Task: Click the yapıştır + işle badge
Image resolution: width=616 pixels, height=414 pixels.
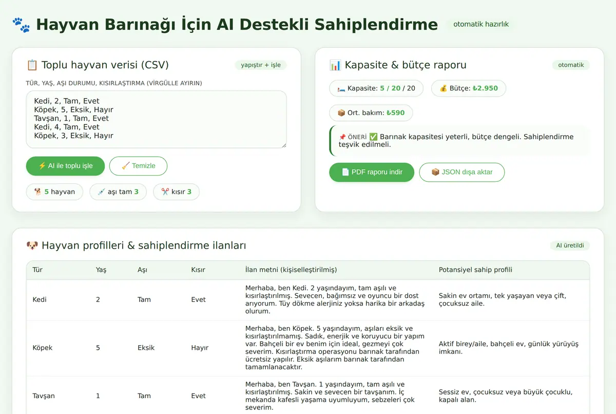Action: [x=261, y=65]
